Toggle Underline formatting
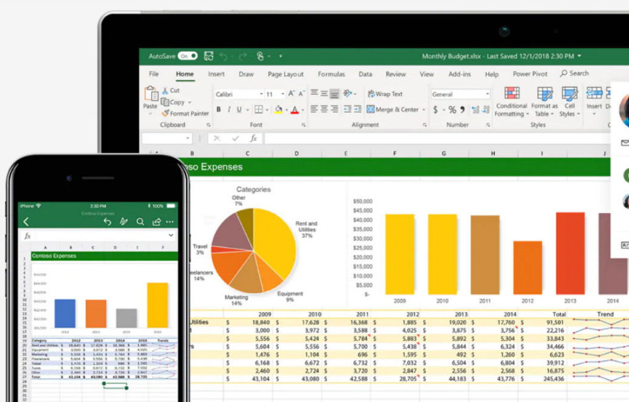The width and height of the screenshot is (629, 402). (239, 109)
